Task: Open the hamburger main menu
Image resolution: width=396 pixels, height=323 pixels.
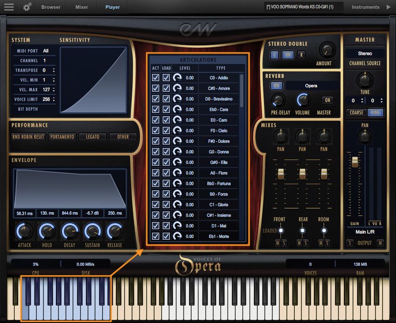Action: point(9,7)
